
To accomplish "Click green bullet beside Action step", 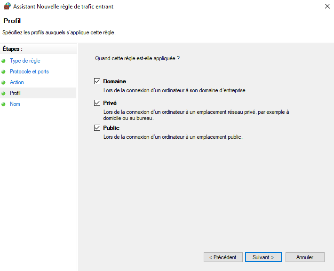I will tap(4, 83).
